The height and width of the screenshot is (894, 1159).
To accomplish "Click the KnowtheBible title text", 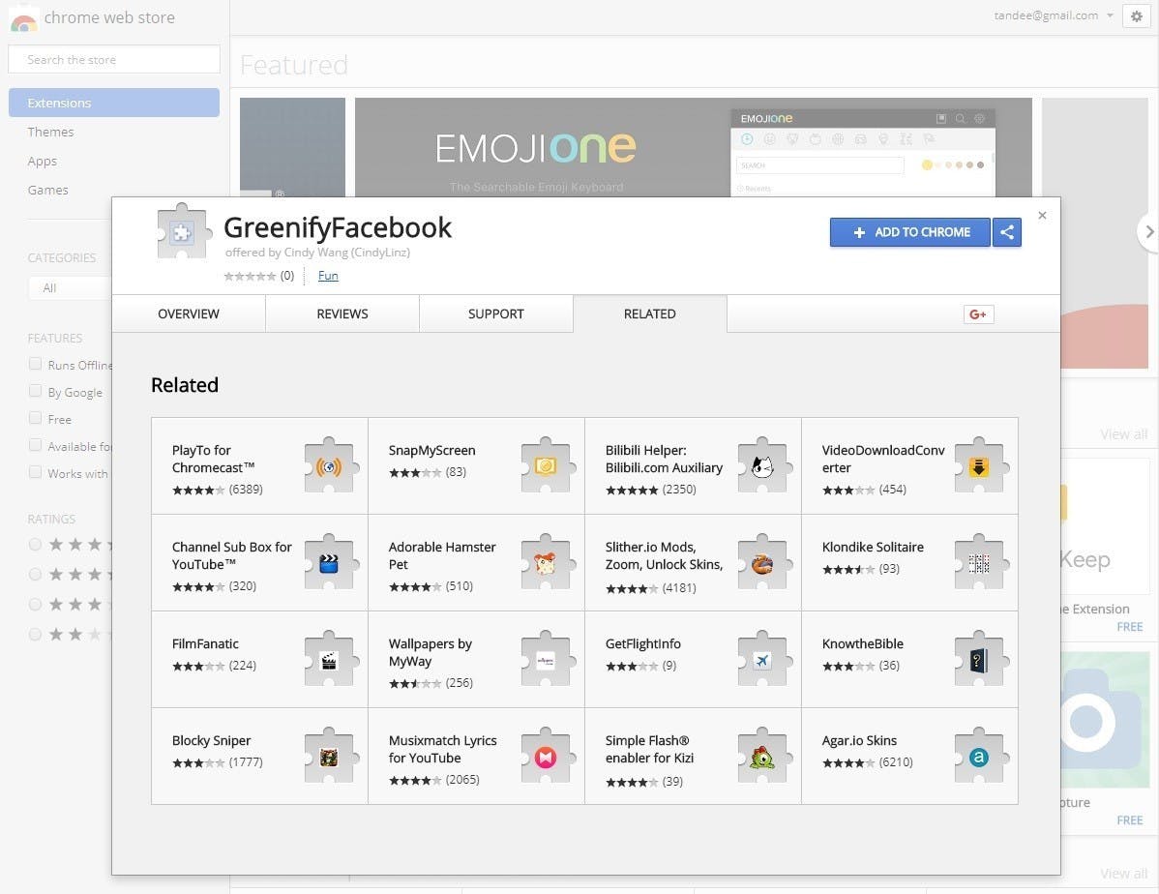I will click(863, 644).
